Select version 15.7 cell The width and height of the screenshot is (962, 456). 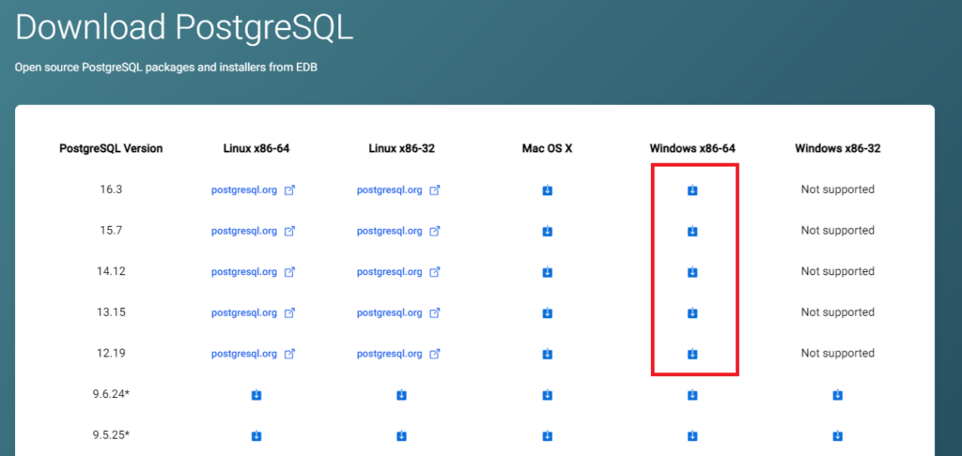pos(111,231)
